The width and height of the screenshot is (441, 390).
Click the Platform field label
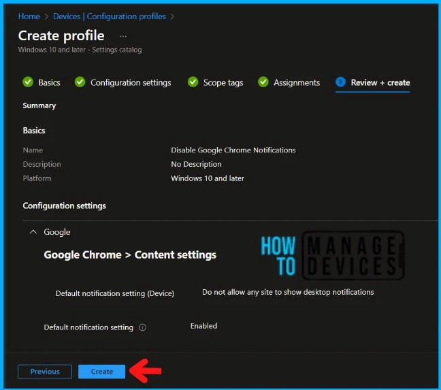(37, 178)
